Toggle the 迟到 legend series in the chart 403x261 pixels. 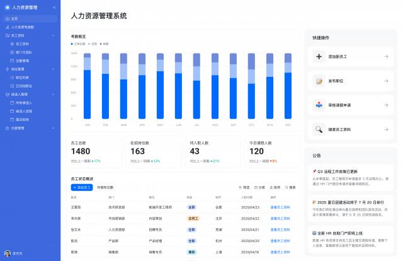tap(93, 43)
